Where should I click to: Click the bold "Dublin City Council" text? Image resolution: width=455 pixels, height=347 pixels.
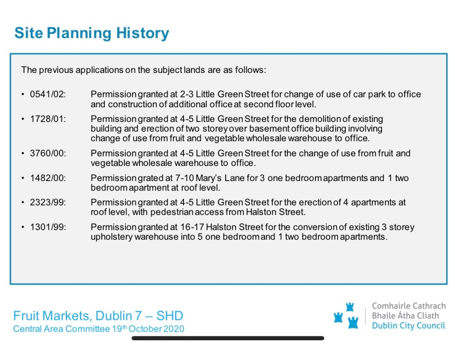(408, 326)
